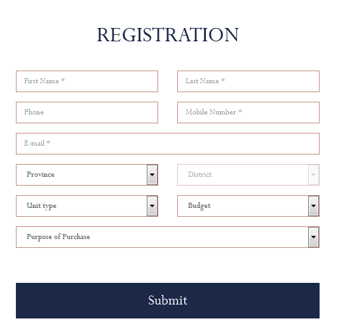Focus the E-mail input field
This screenshot has width=338, height=328.
pos(168,144)
